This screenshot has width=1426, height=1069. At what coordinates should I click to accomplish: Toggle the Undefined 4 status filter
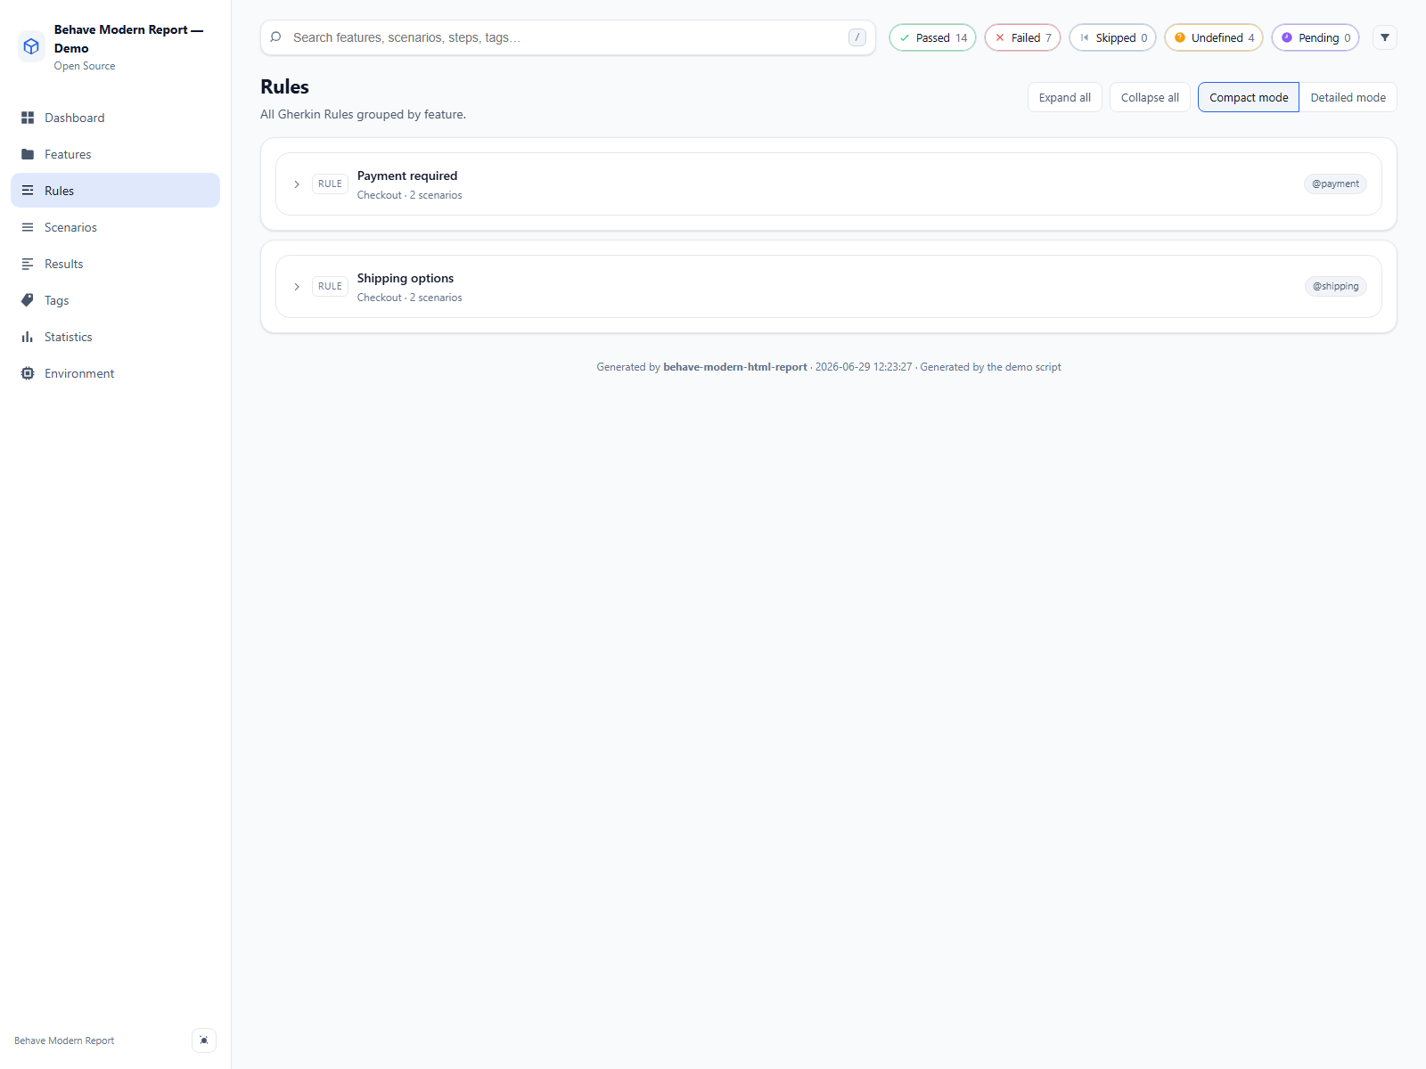point(1214,37)
